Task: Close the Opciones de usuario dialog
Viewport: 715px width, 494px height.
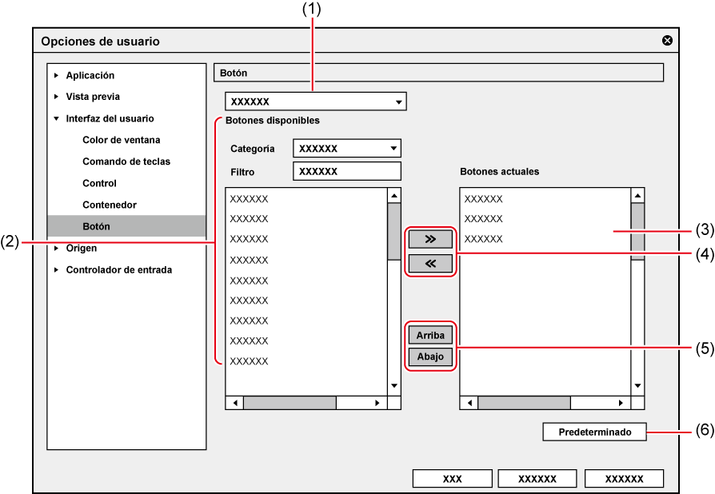Action: pyautogui.click(x=667, y=41)
